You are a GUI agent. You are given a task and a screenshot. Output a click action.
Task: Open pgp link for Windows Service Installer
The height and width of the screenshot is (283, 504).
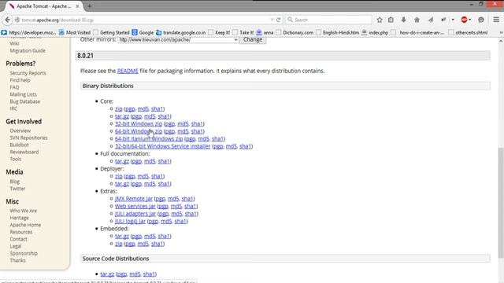(x=218, y=146)
